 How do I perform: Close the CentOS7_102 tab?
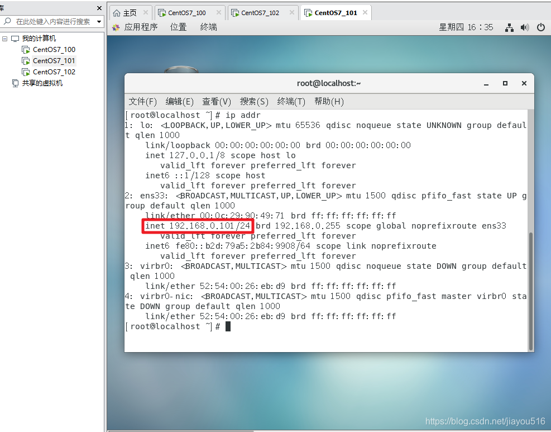coord(291,13)
